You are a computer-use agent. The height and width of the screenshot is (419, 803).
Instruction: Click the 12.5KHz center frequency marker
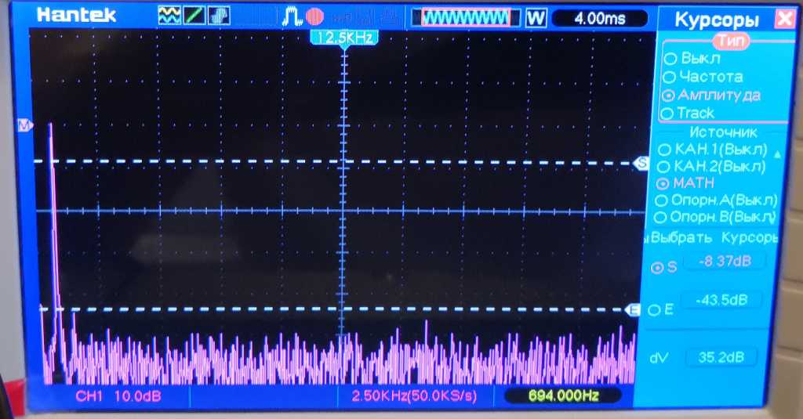[x=344, y=38]
